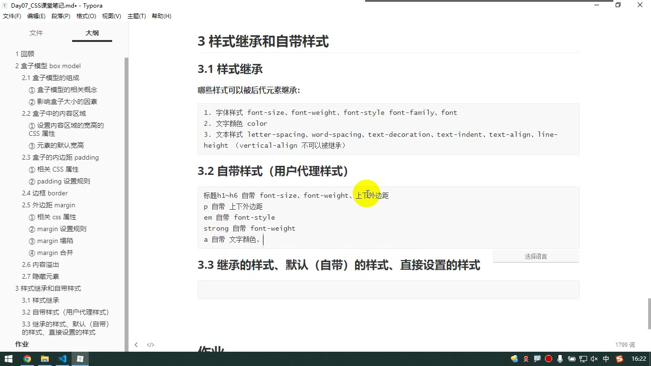This screenshot has width=651, height=366.
Task: Open the 编辑(E) menu
Action: (36, 16)
